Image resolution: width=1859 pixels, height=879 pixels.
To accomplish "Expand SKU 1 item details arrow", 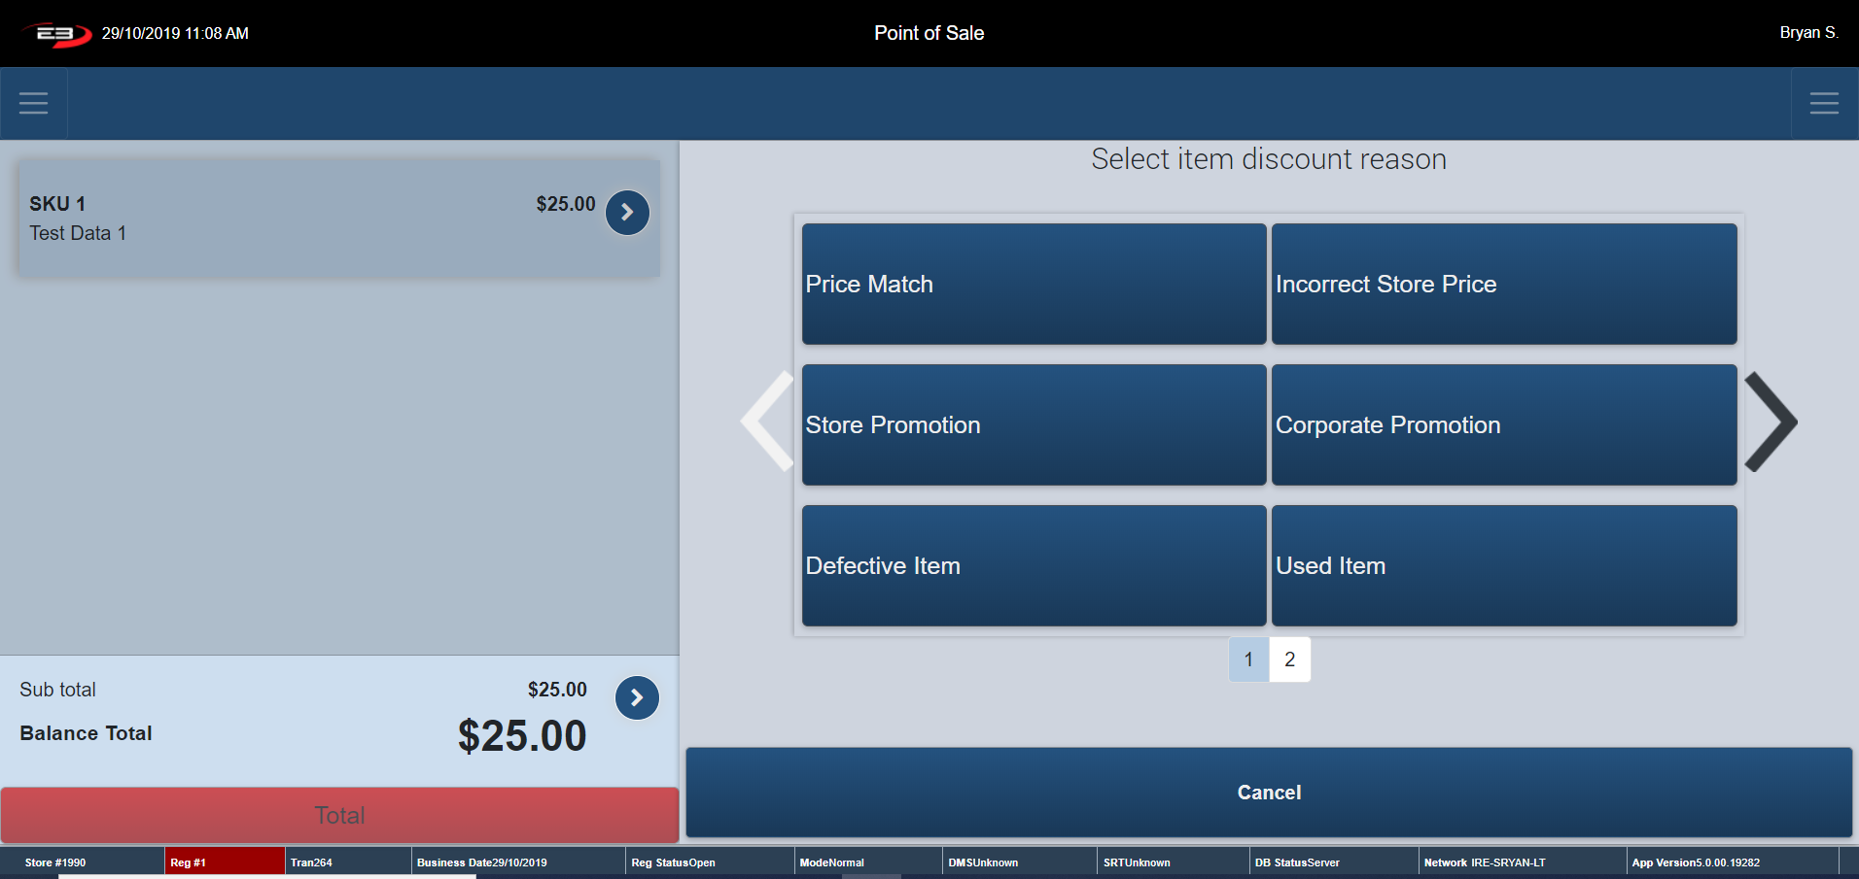I will pos(627,212).
